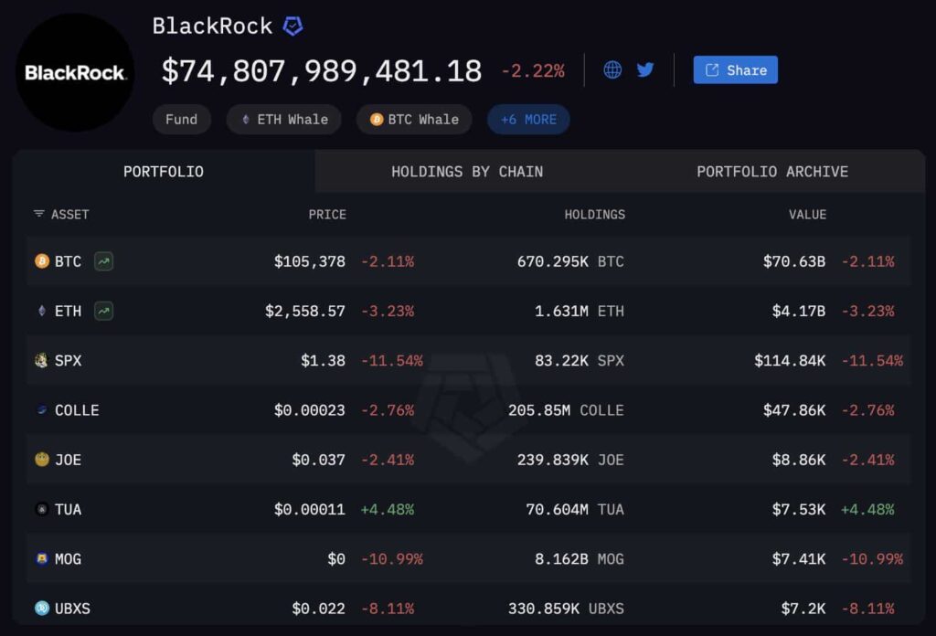Screen dimensions: 936x636
Task: Click the 330.859K UBXS holdings
Action: [x=566, y=608]
